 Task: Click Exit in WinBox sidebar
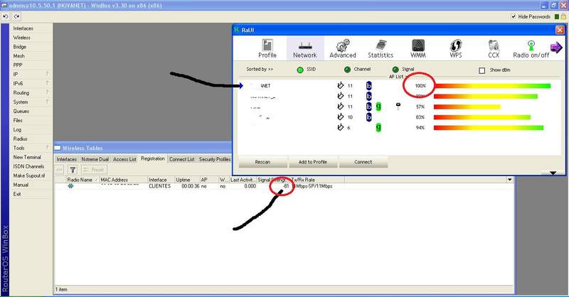click(x=31, y=194)
